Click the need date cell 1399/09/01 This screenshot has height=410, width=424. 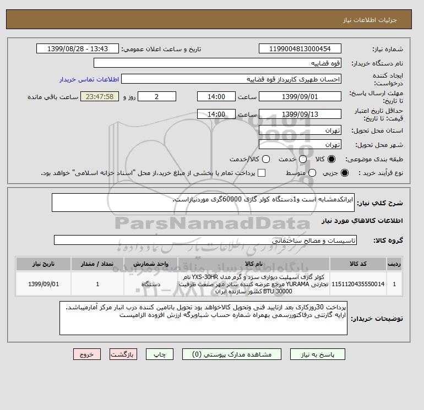click(44, 284)
